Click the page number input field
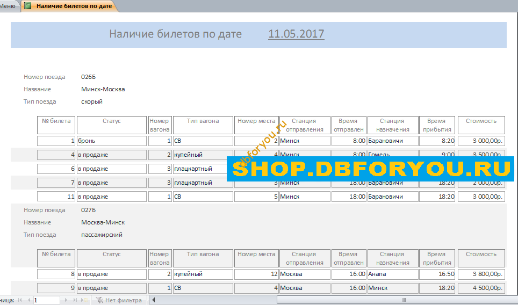Image resolution: width=518 pixels, height=305 pixels. [x=47, y=300]
